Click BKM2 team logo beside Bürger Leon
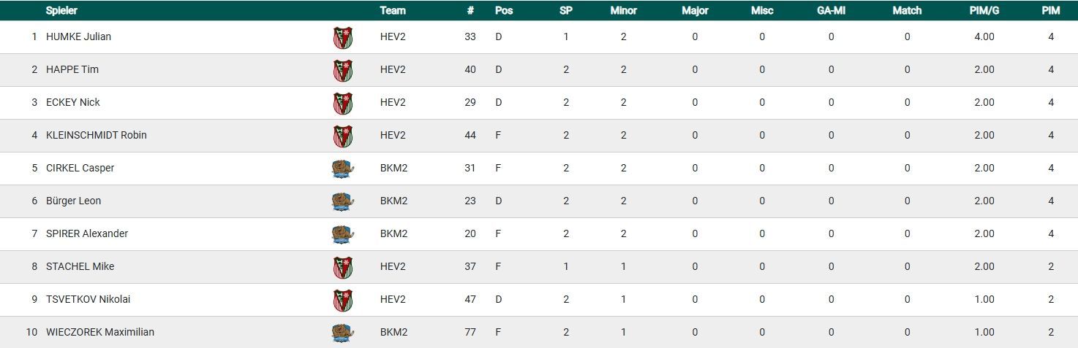Image resolution: width=1078 pixels, height=348 pixels. (x=342, y=201)
